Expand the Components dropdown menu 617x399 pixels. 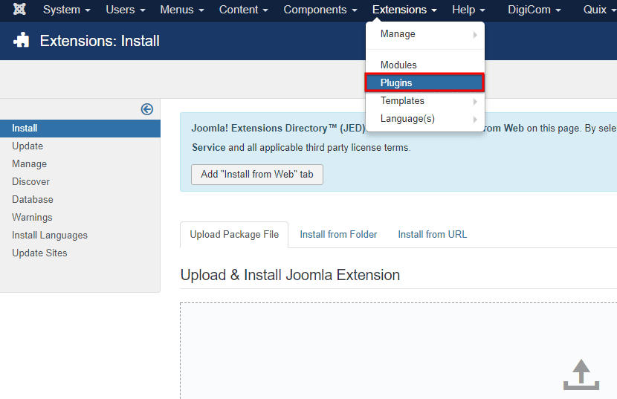(320, 10)
